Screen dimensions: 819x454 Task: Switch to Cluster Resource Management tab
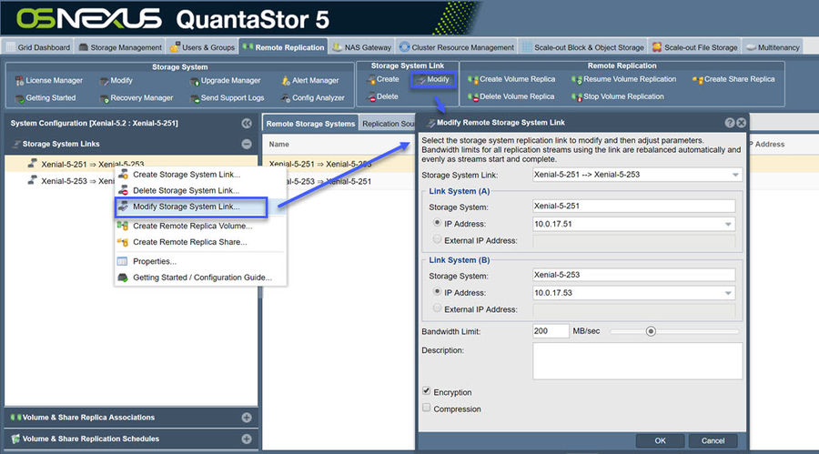point(457,47)
